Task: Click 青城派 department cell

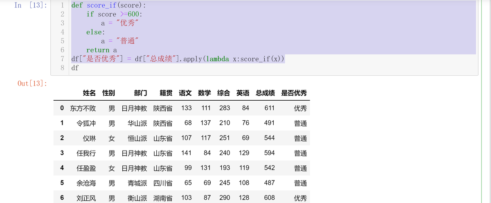Action: click(137, 183)
